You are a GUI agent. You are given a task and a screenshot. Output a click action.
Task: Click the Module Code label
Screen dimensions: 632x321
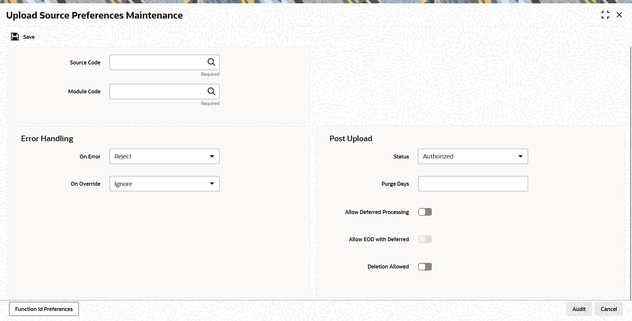(x=84, y=91)
